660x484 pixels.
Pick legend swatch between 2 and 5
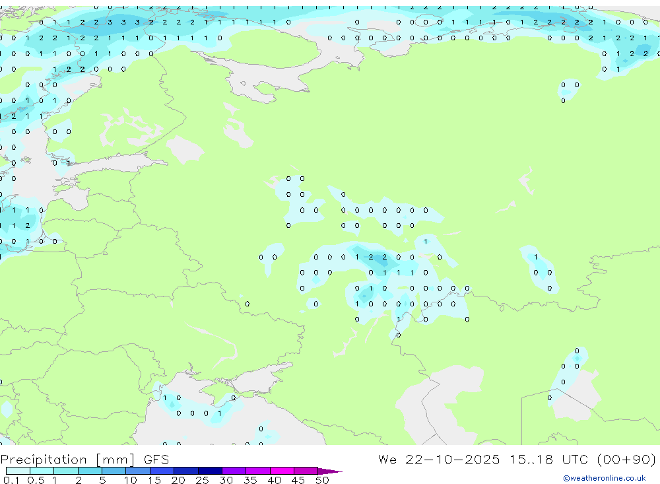point(90,471)
